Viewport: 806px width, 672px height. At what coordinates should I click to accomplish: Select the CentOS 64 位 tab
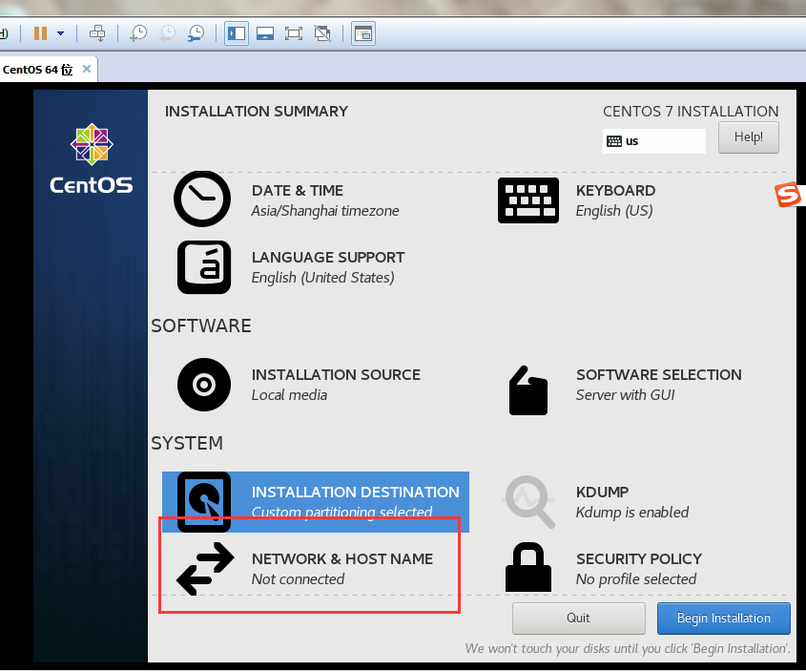point(37,70)
